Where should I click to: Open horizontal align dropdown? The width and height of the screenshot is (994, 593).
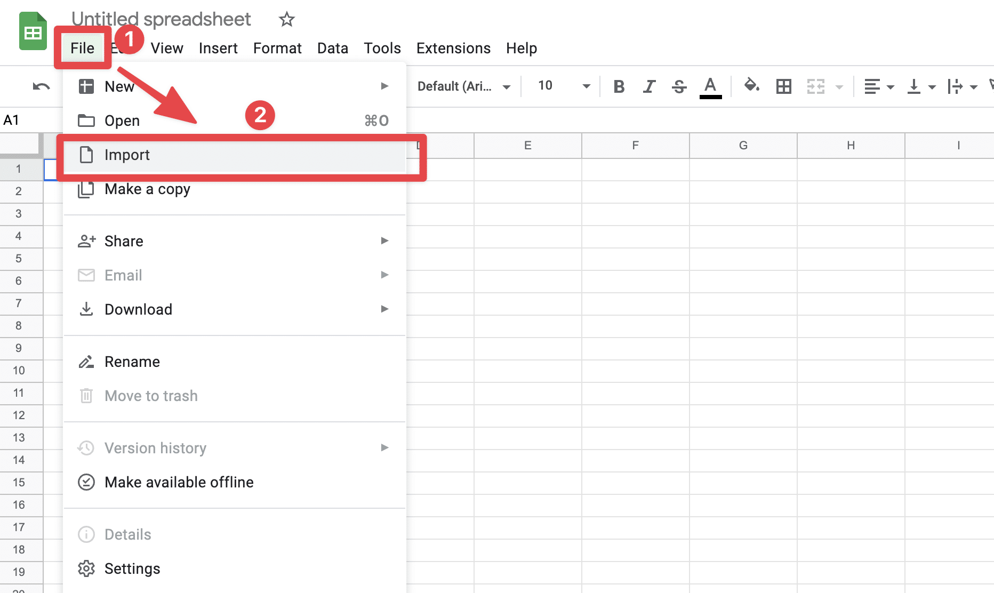point(878,86)
